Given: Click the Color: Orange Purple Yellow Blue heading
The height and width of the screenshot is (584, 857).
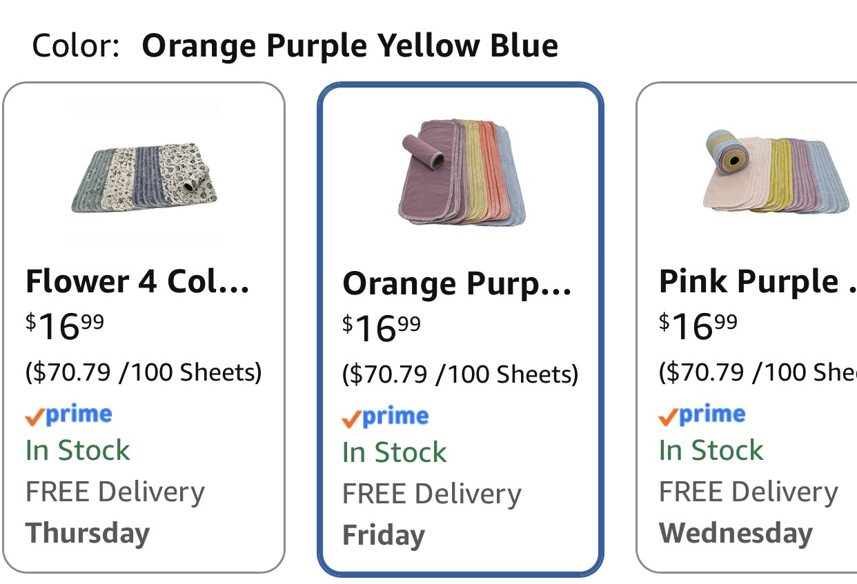Looking at the screenshot, I should coord(295,46).
